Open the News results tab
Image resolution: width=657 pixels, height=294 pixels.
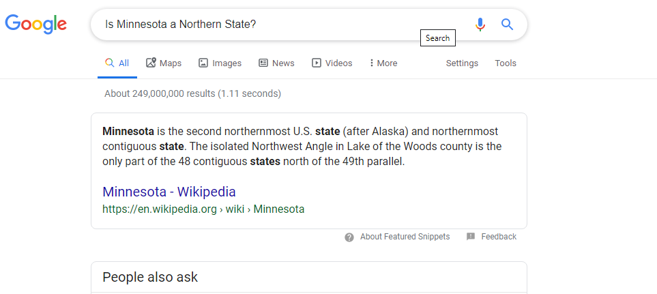click(x=276, y=63)
